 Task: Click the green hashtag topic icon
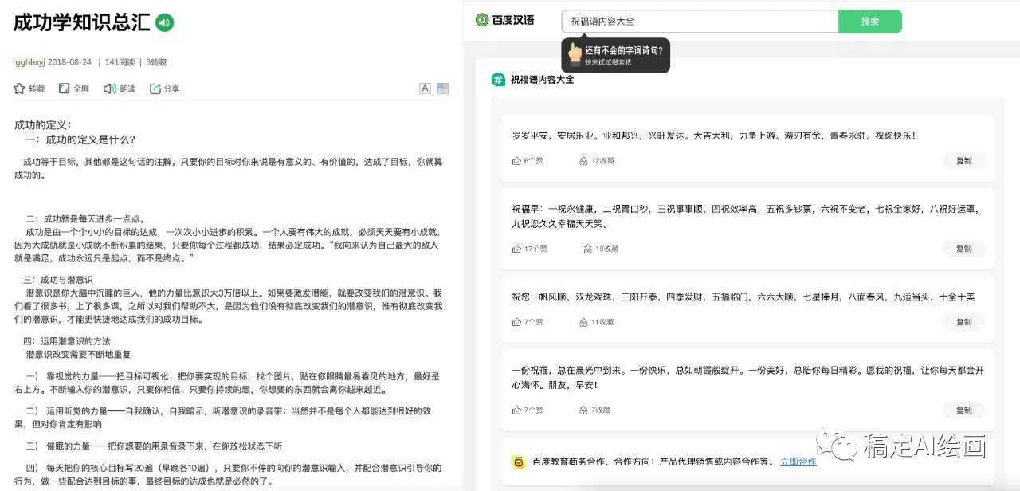click(498, 80)
